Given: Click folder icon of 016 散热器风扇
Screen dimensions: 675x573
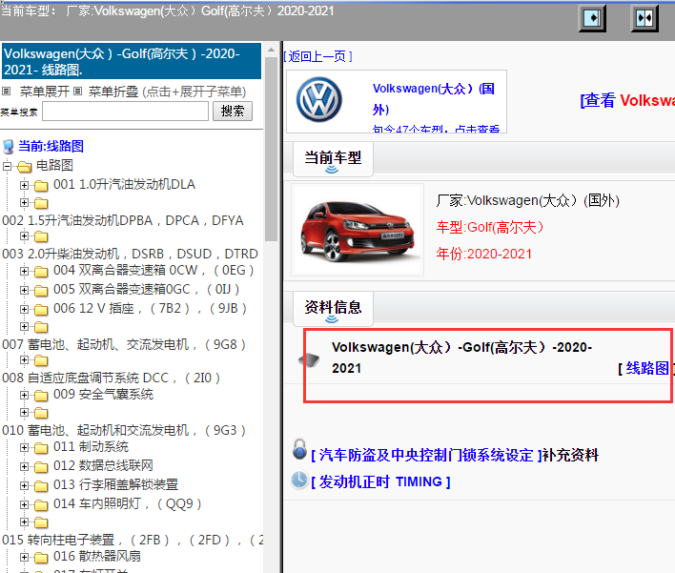Looking at the screenshot, I should 41,557.
